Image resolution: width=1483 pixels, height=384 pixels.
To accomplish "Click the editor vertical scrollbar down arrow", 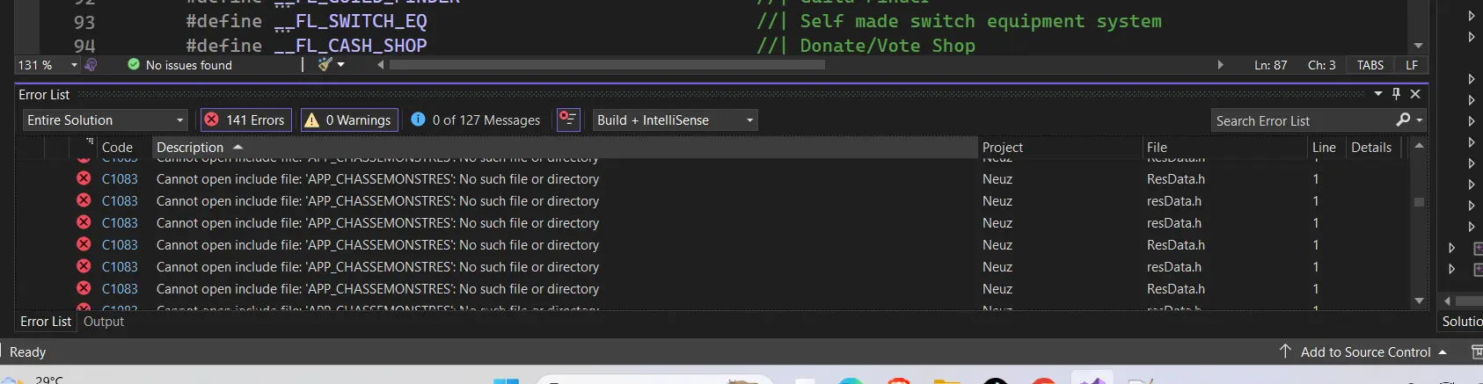I will coord(1418,46).
